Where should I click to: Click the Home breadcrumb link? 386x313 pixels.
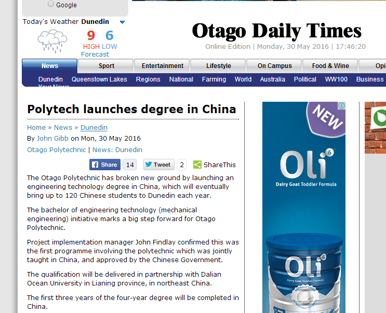pos(36,127)
